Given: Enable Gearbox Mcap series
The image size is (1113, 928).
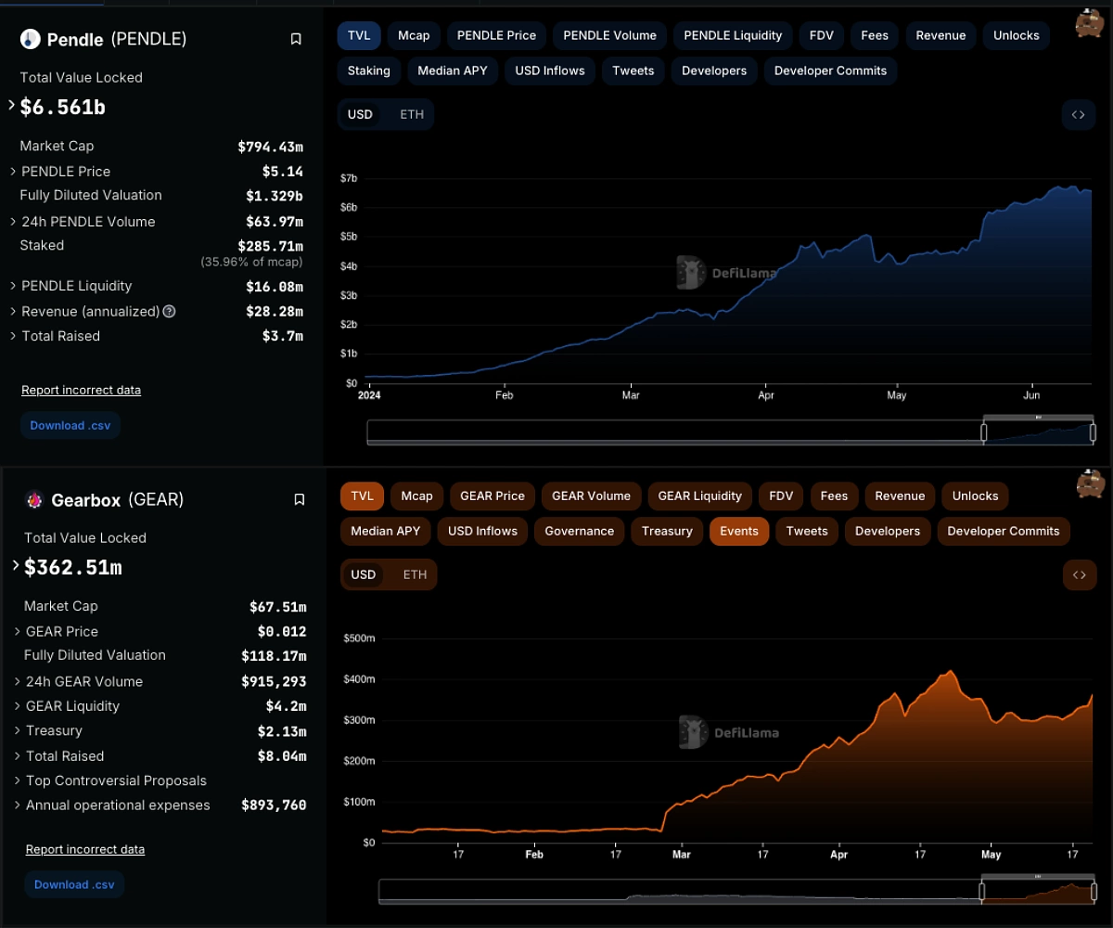Looking at the screenshot, I should click(416, 496).
